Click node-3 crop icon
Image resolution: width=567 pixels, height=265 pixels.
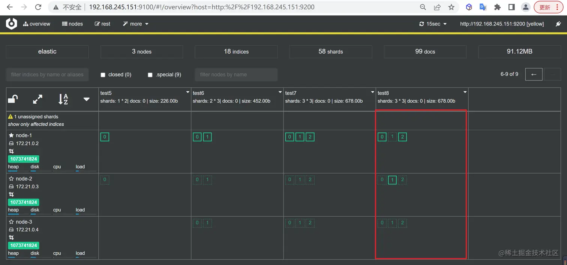[11, 237]
